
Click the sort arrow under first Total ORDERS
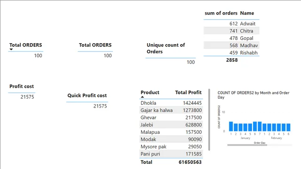11,49
